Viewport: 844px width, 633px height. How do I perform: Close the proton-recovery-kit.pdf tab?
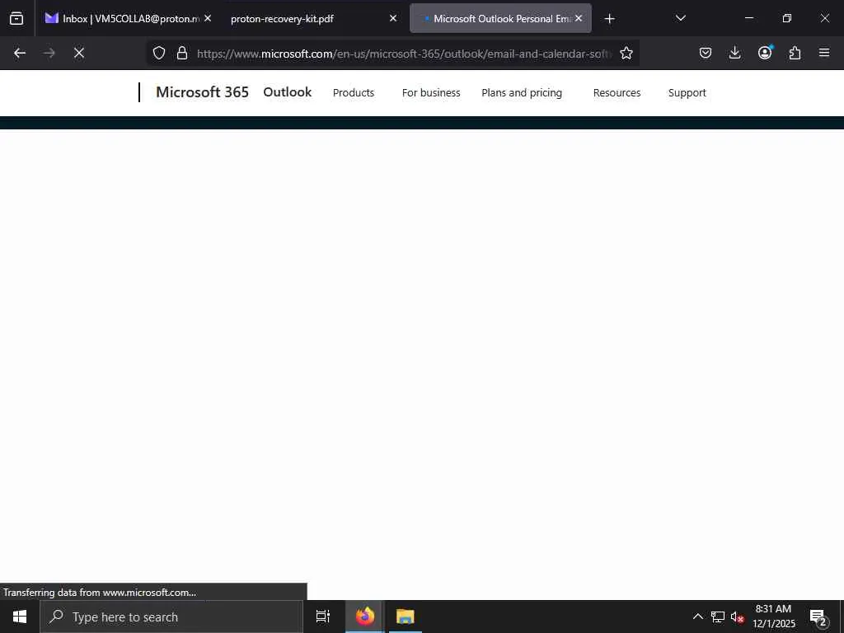coord(393,18)
